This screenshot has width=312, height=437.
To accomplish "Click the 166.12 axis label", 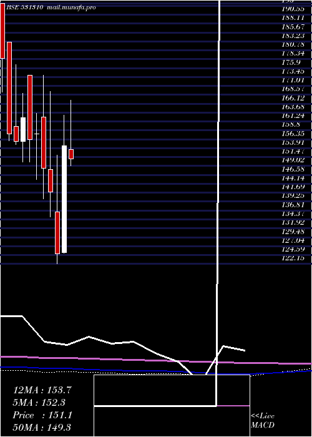I will pos(293,98).
